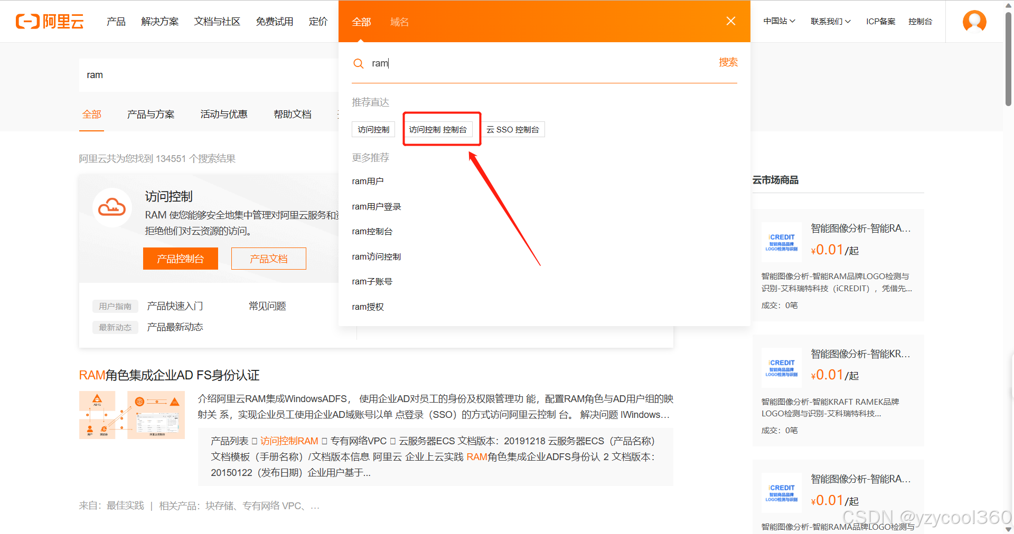The width and height of the screenshot is (1014, 534).
Task: Select suggestion ram用户
Action: pyautogui.click(x=368, y=181)
